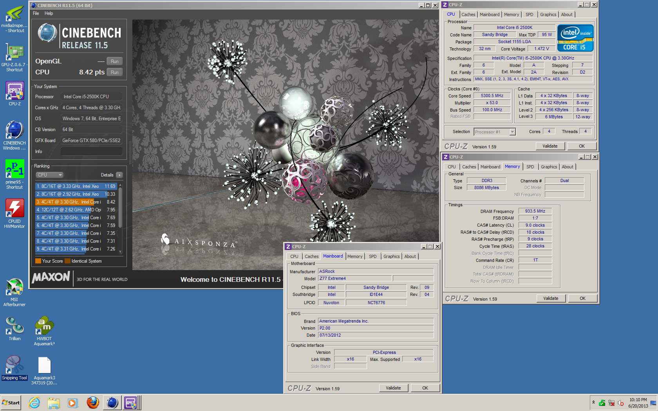
Task: Open the MSI Afterburner desktop icon
Action: [x=14, y=292]
